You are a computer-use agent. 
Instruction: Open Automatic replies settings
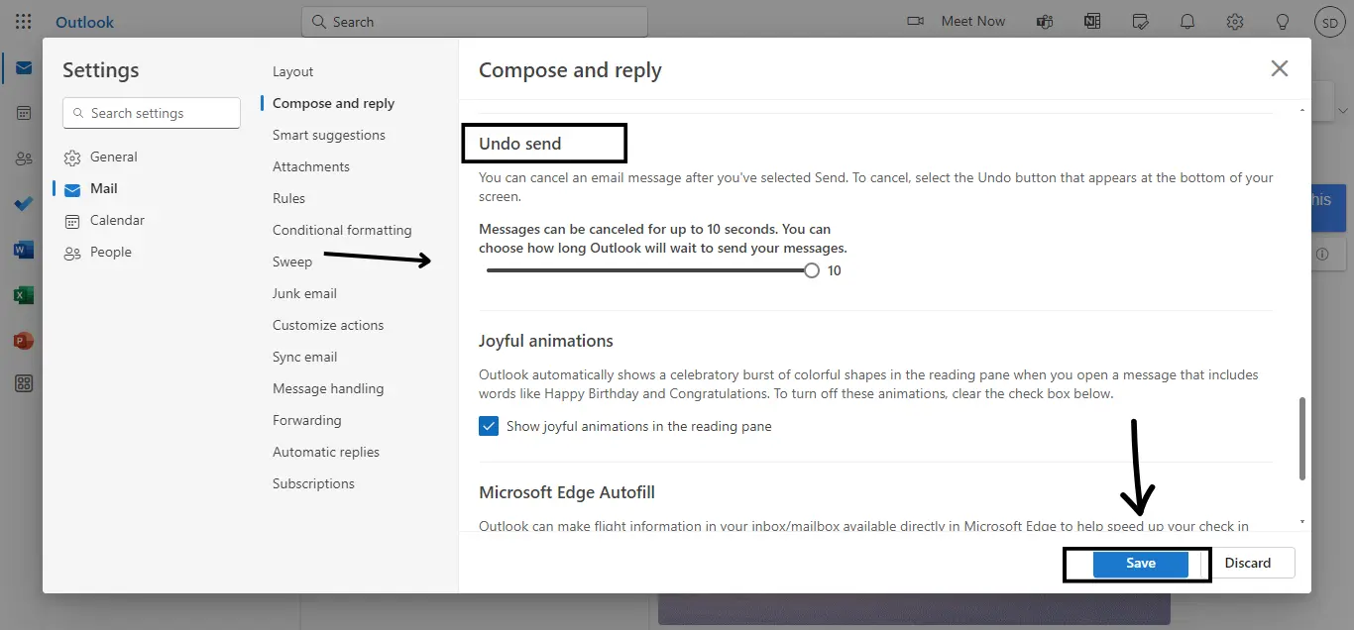326,452
